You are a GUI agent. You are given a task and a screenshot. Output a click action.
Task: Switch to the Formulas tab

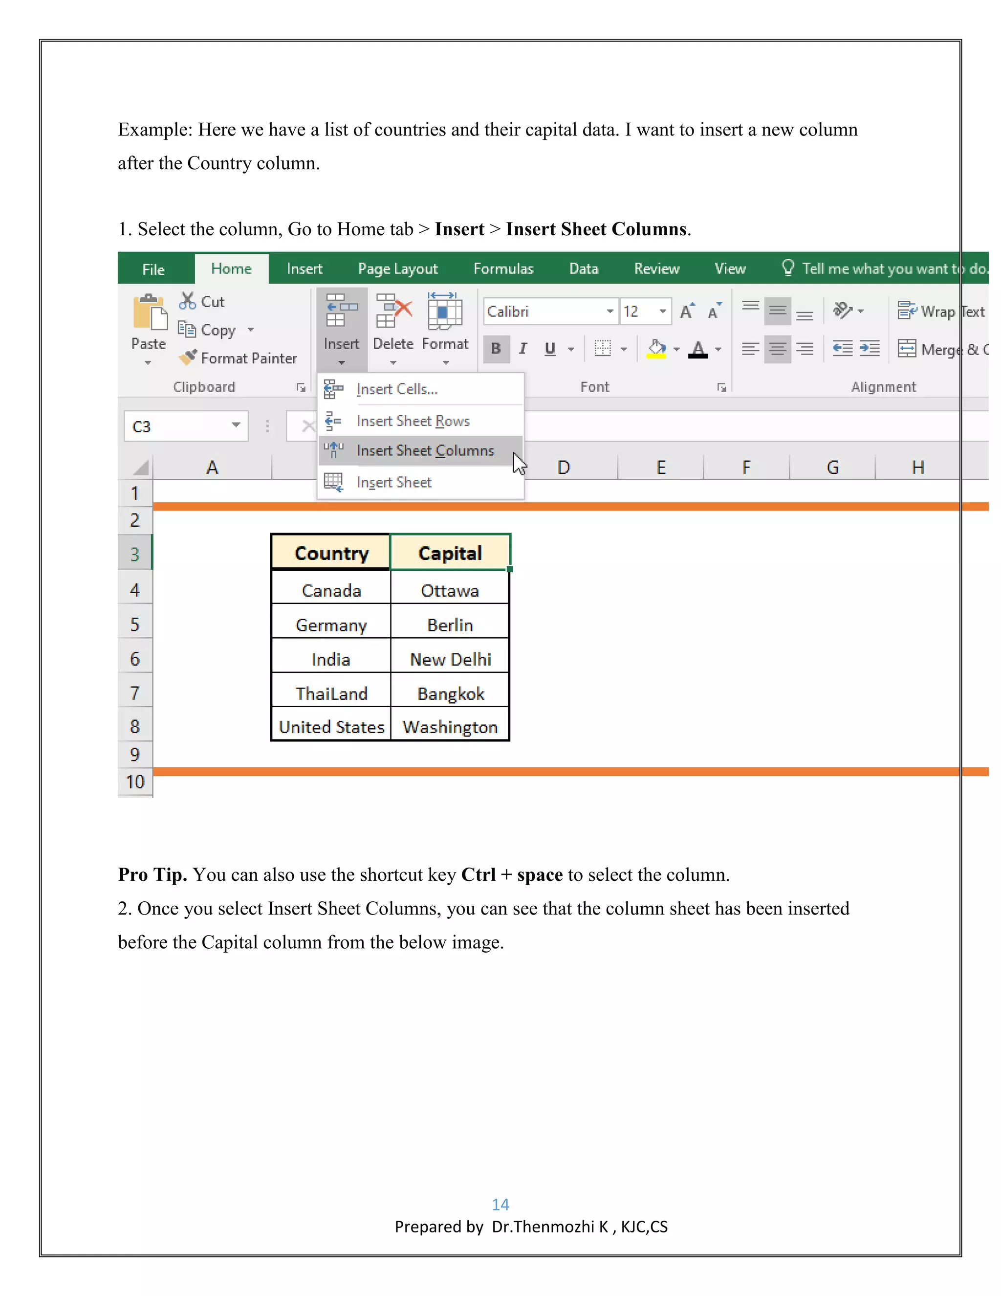(503, 269)
